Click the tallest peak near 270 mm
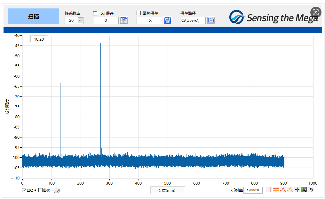Screen dimensions: 325x199 click(x=101, y=43)
